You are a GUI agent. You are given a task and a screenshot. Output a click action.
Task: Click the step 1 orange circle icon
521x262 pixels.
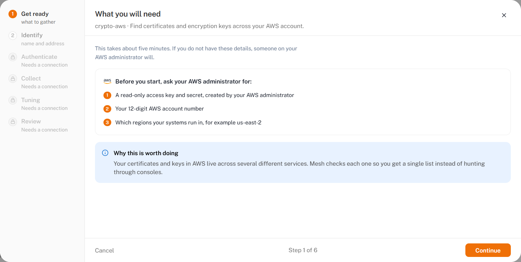pos(13,14)
